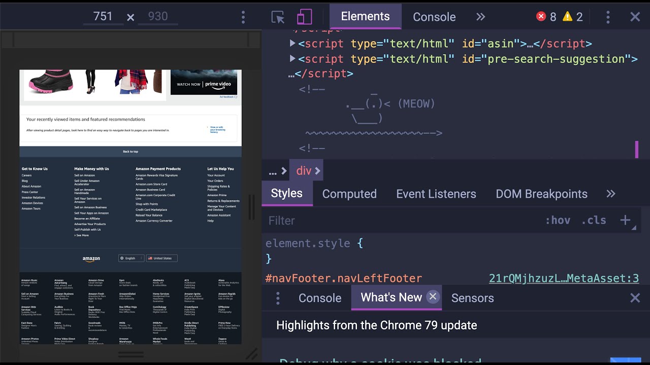
Task: Open the DevTools customize kebab menu
Action: coord(608,17)
